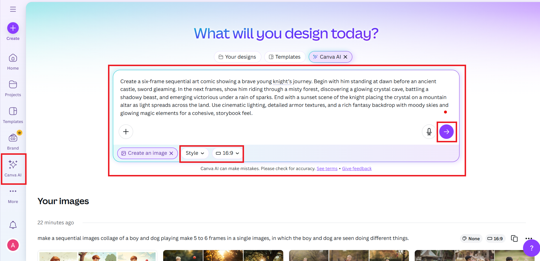The height and width of the screenshot is (261, 540).
Task: Switch to the Your designs tab
Action: coord(237,57)
